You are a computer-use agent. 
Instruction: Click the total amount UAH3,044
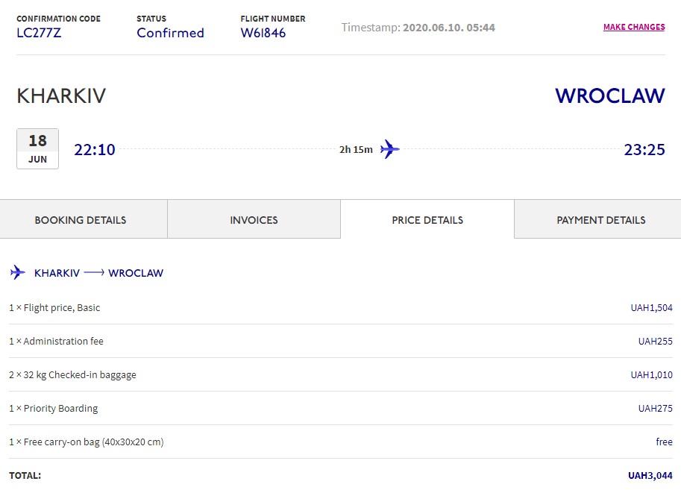pyautogui.click(x=650, y=476)
